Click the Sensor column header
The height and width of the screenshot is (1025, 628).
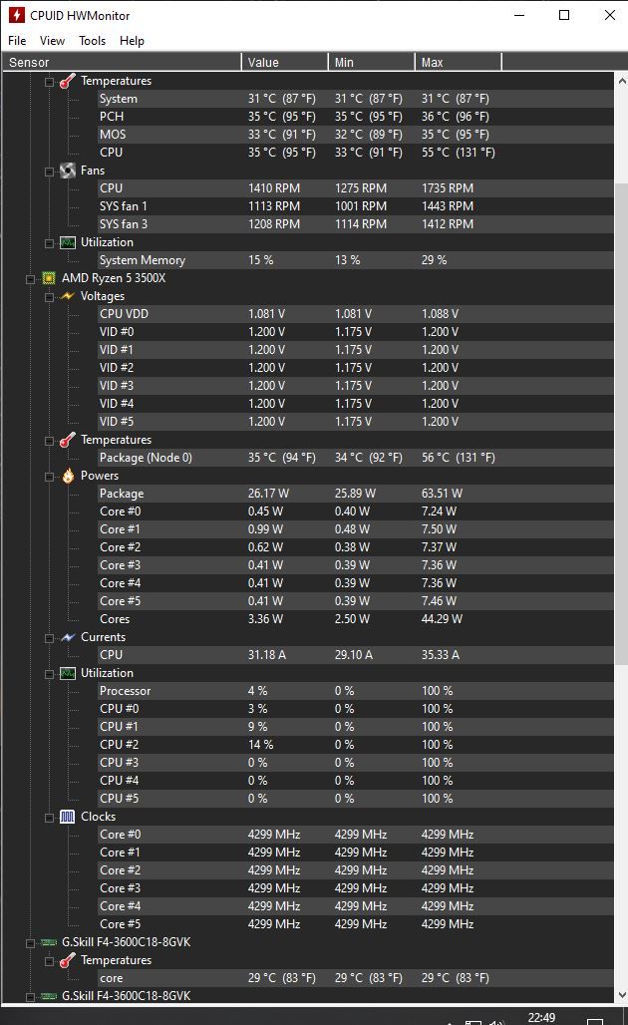(x=122, y=62)
